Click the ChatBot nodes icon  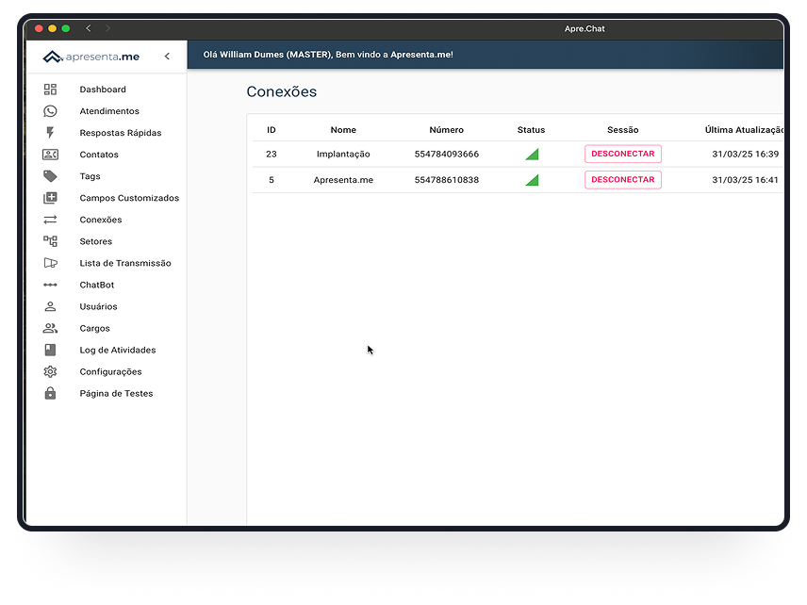tap(50, 285)
